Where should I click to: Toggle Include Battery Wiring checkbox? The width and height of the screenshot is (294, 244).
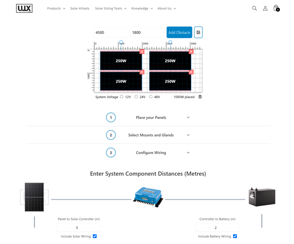[235, 236]
